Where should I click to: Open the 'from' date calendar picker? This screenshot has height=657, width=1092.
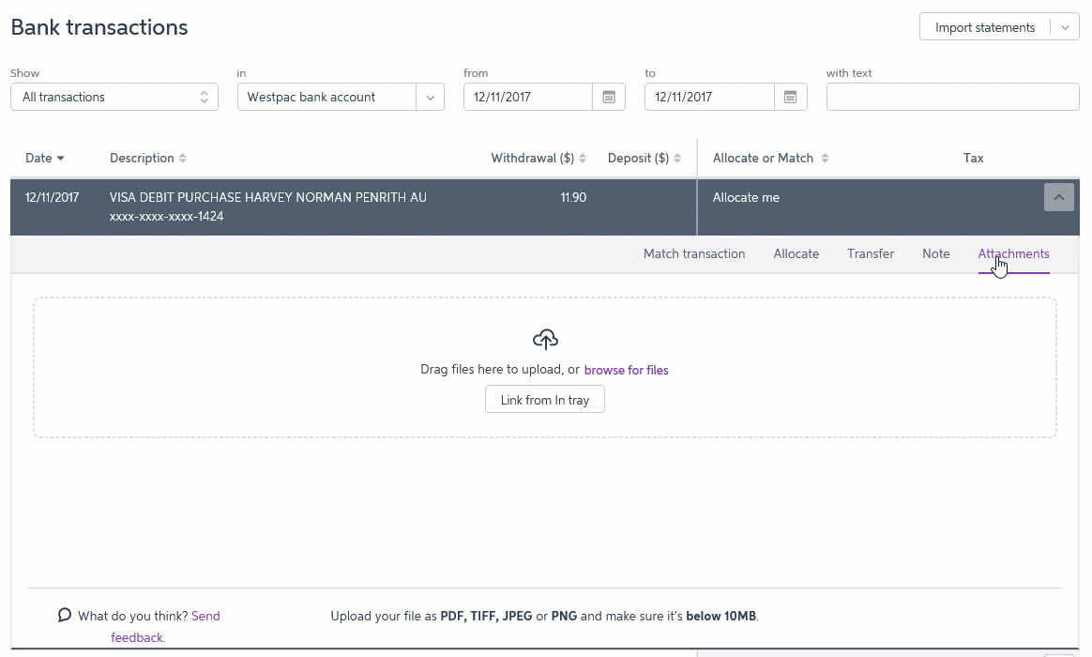click(608, 97)
